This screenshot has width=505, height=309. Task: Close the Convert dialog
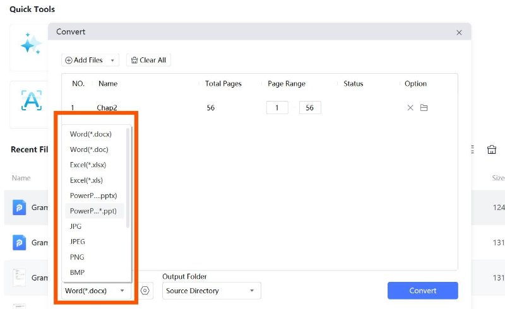coord(459,32)
